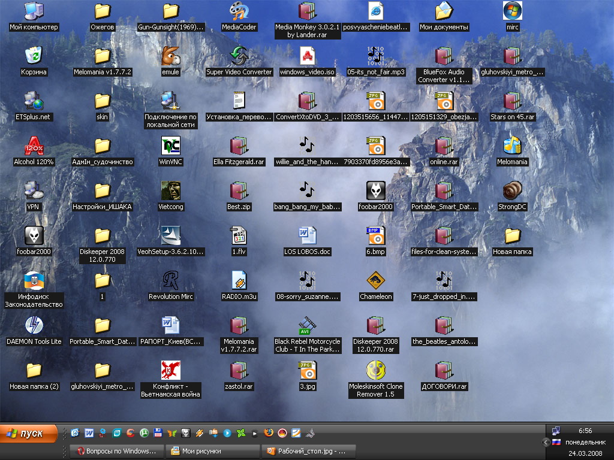Open the Мой компьютер desktop icon
Screen dimensions: 614x460
point(34,12)
